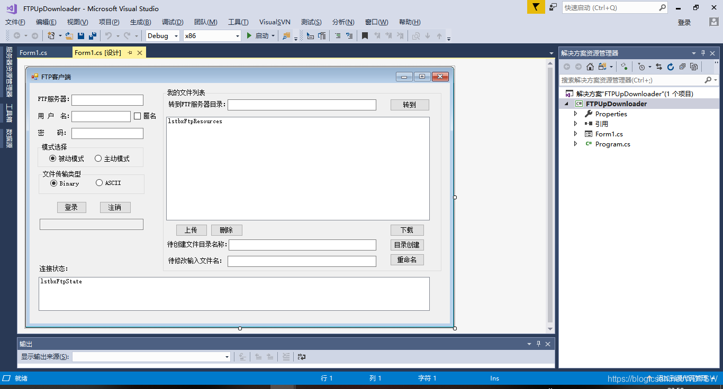This screenshot has width=723, height=389.
Task: Toggle word wrap icon in Output panel
Action: pyautogui.click(x=302, y=357)
